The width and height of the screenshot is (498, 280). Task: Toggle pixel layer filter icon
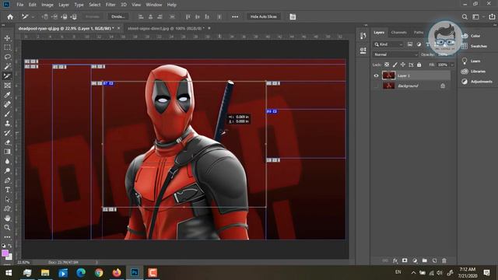coord(410,44)
